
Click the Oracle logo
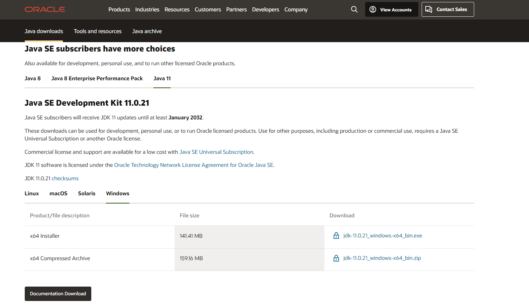coord(45,9)
